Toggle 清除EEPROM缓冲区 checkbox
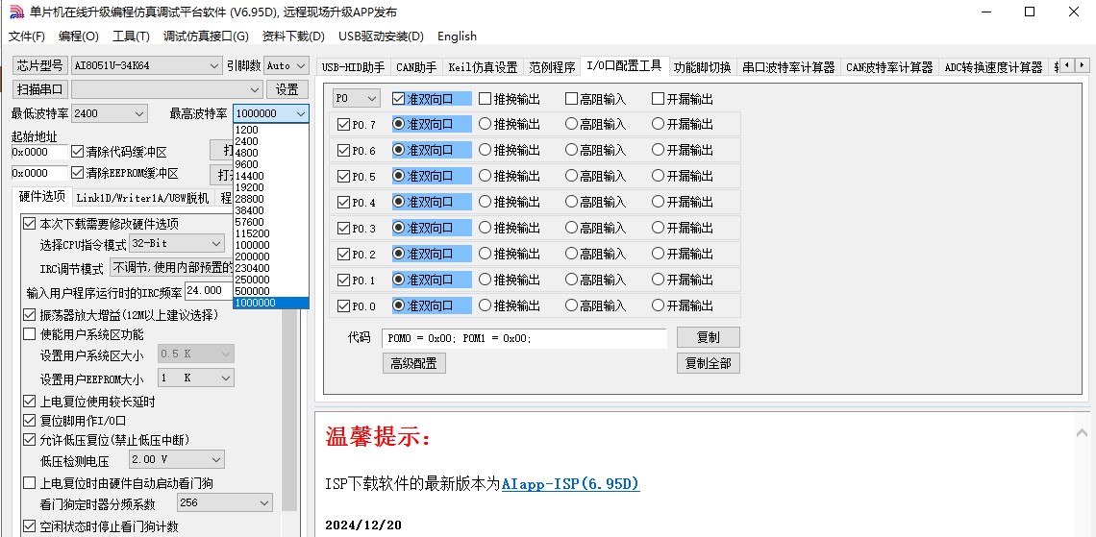Screen dimensions: 1096x537 [78, 173]
